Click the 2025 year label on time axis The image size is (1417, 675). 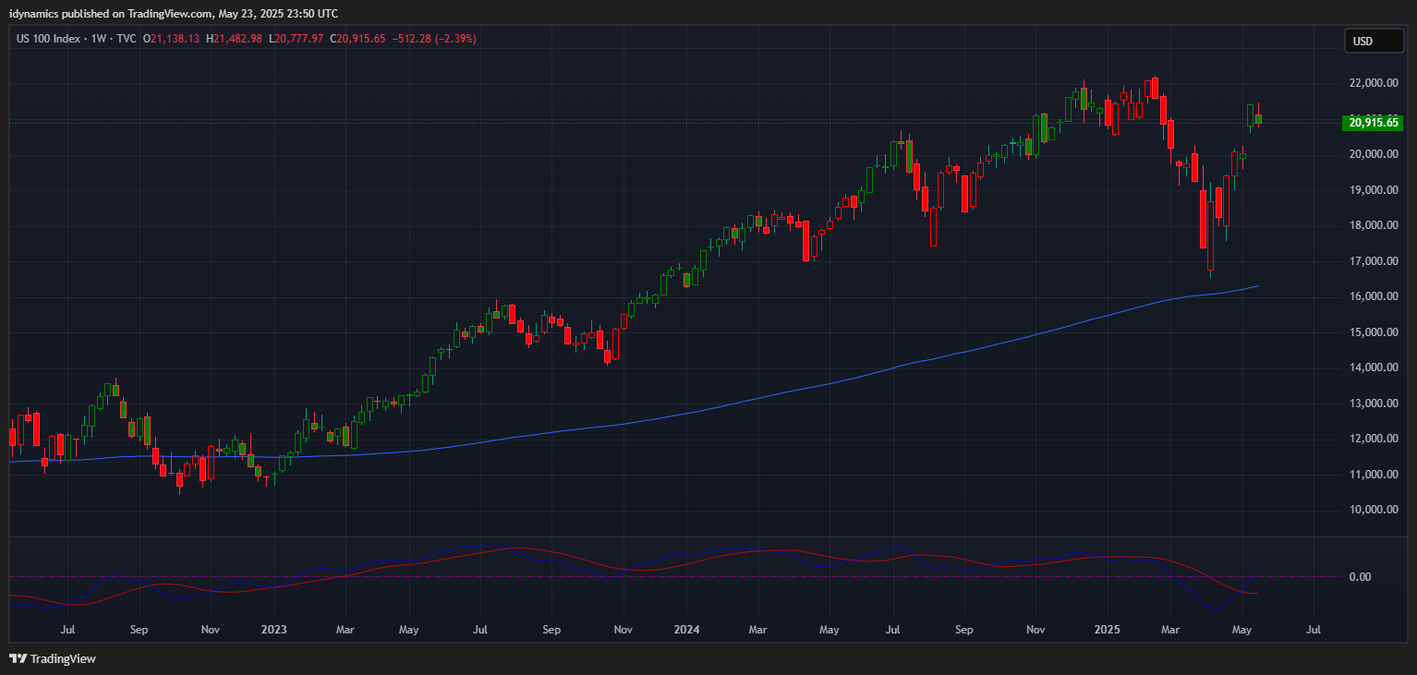tap(1107, 630)
